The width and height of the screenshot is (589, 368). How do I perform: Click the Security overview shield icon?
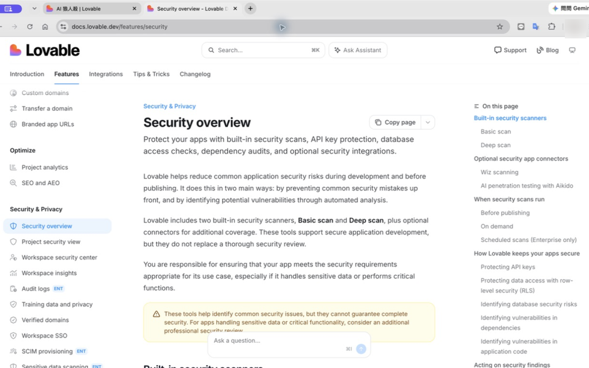pos(13,226)
